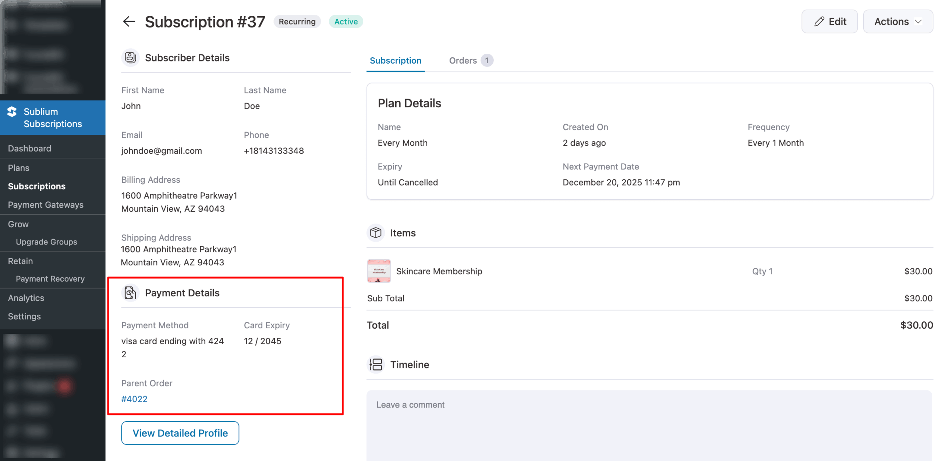Open the Actions dropdown
This screenshot has width=942, height=461.
pyautogui.click(x=898, y=21)
